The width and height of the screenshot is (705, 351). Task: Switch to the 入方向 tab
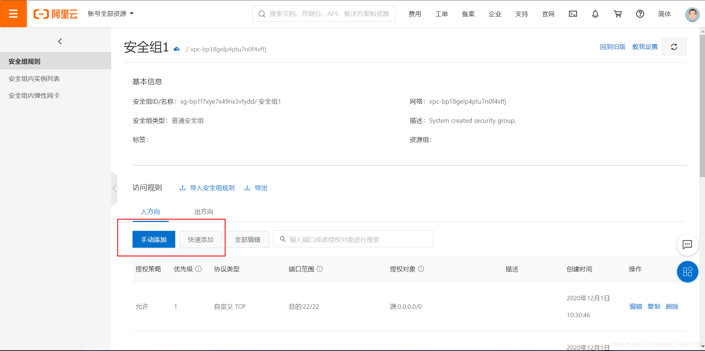151,212
